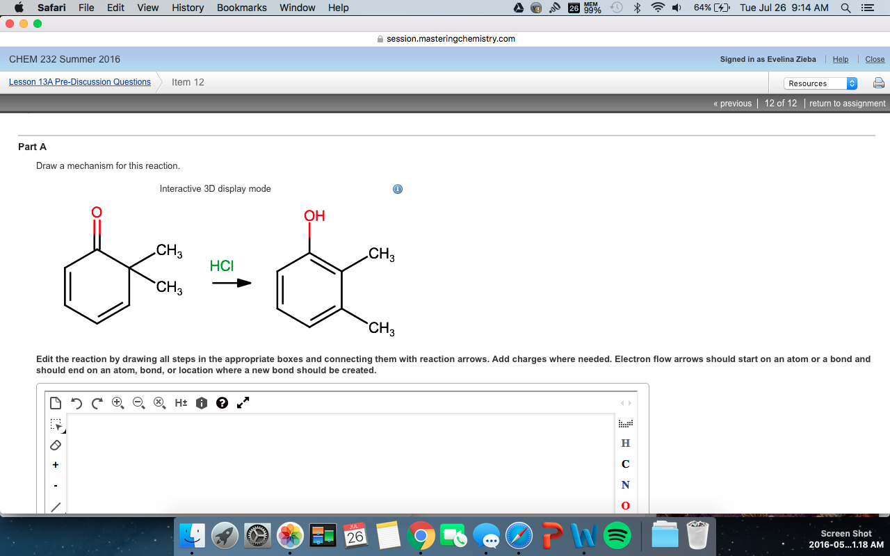
Task: Go to Lesson 13A Pre-Discussion Questions
Action: pos(79,81)
